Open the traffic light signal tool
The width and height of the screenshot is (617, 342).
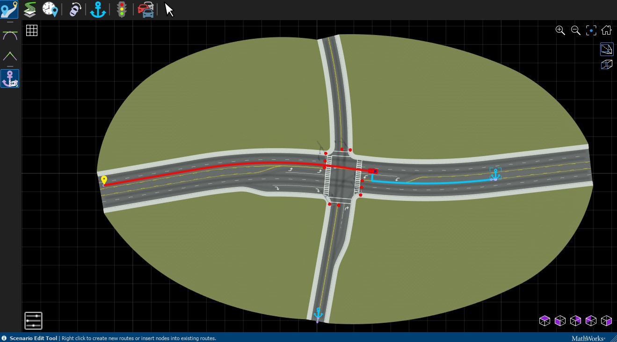(x=122, y=9)
